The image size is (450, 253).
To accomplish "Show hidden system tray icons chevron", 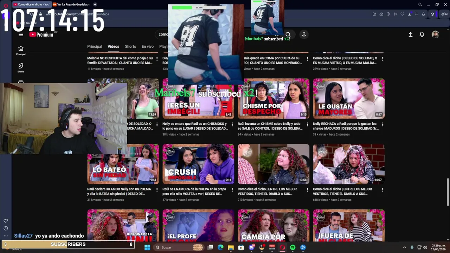I will [x=404, y=247].
